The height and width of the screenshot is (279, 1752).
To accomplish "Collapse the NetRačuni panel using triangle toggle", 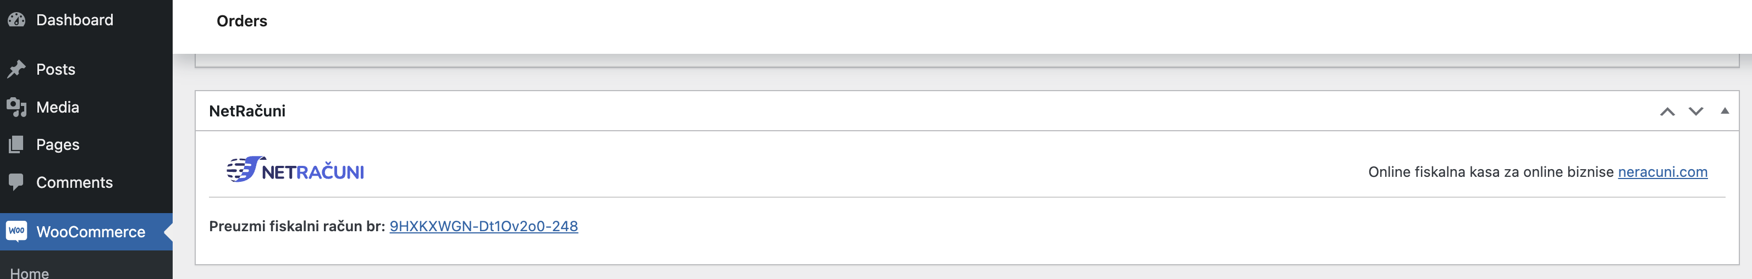I will tap(1724, 110).
